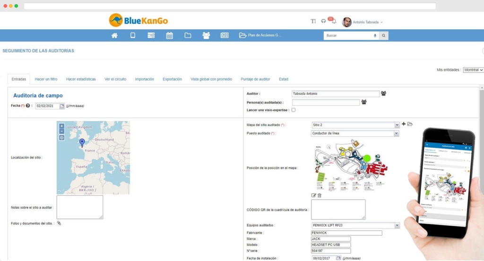Click the N°serie field 504197

[331, 251]
